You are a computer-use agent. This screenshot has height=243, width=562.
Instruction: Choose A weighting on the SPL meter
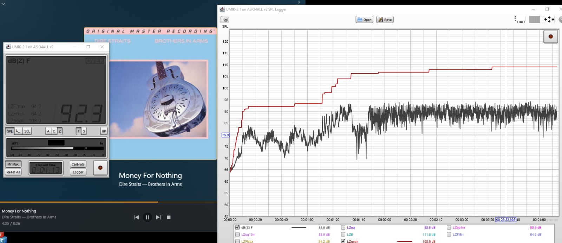48,131
